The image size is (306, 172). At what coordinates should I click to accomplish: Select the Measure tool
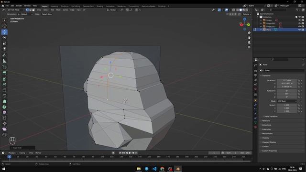coord(4,61)
